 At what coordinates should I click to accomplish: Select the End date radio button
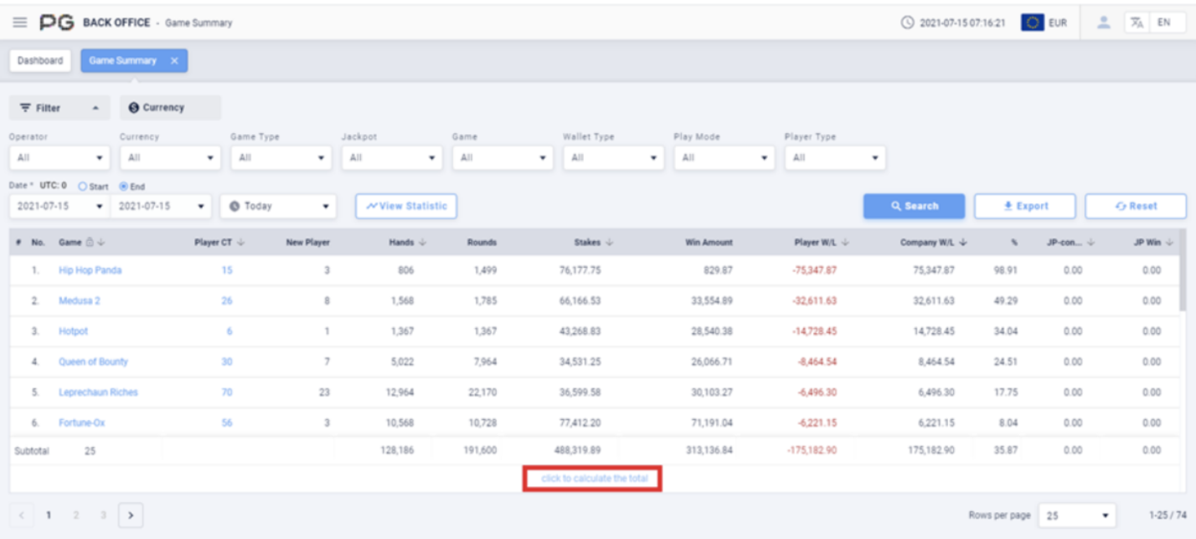coord(123,187)
